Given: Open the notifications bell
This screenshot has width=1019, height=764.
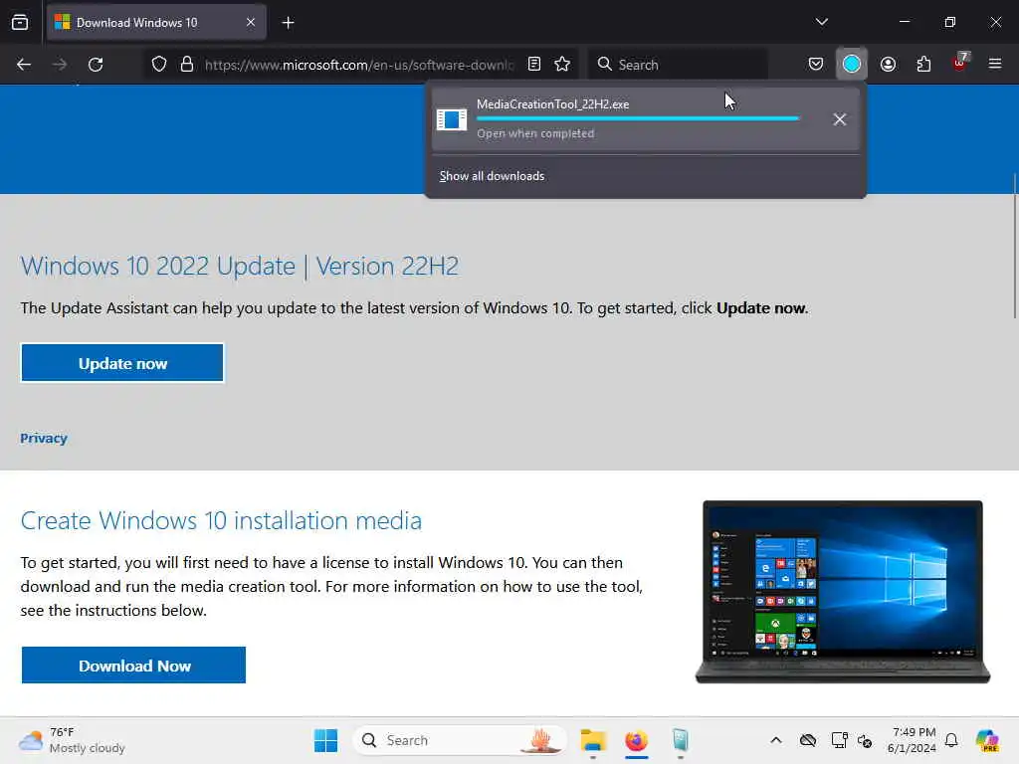Looking at the screenshot, I should click(x=951, y=740).
